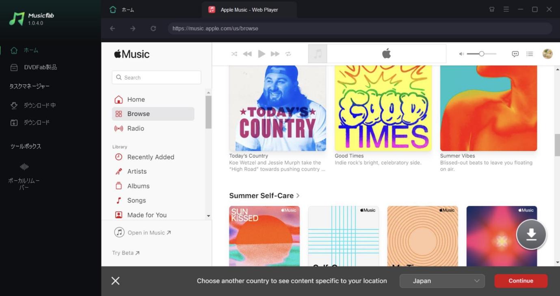Click the play button
This screenshot has height=296, width=560.
(x=262, y=54)
